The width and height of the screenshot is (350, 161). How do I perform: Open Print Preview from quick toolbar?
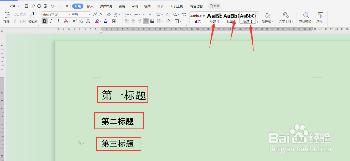tap(46, 6)
